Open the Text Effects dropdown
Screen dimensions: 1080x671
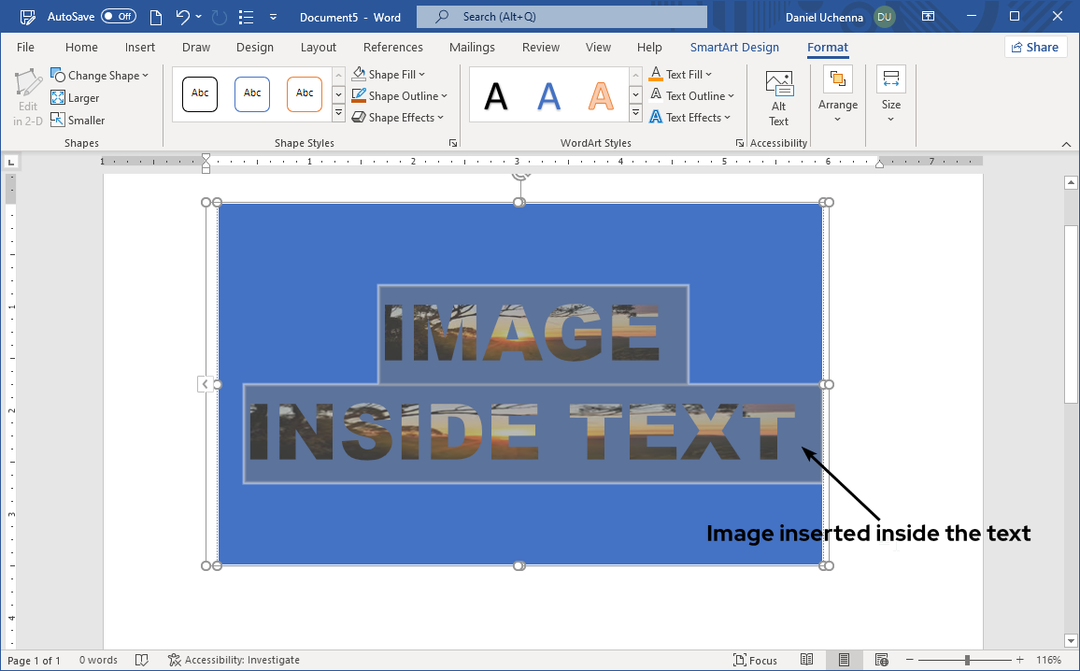point(692,117)
